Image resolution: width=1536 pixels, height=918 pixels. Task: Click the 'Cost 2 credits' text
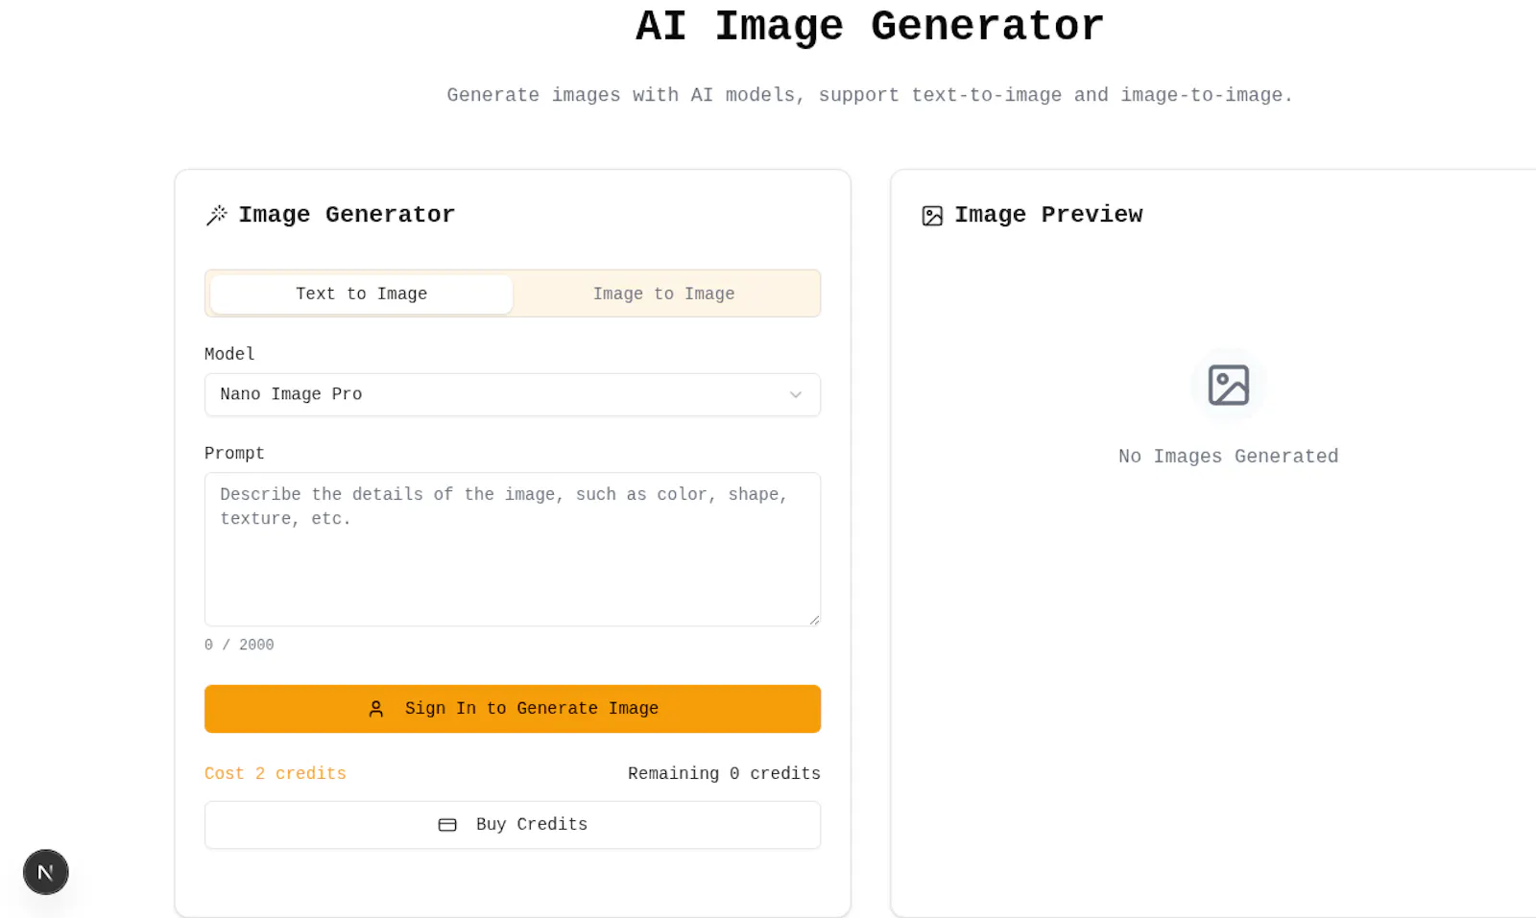pyautogui.click(x=276, y=773)
